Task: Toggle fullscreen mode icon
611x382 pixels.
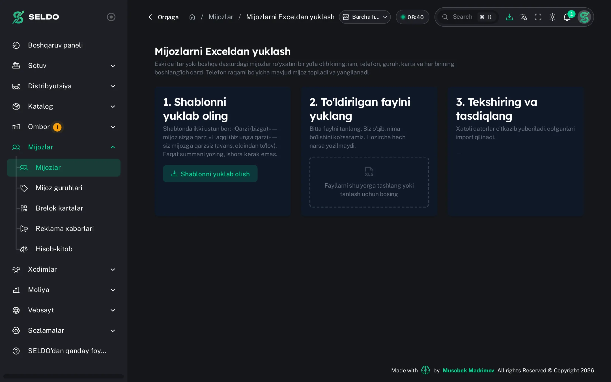Action: coord(538,17)
